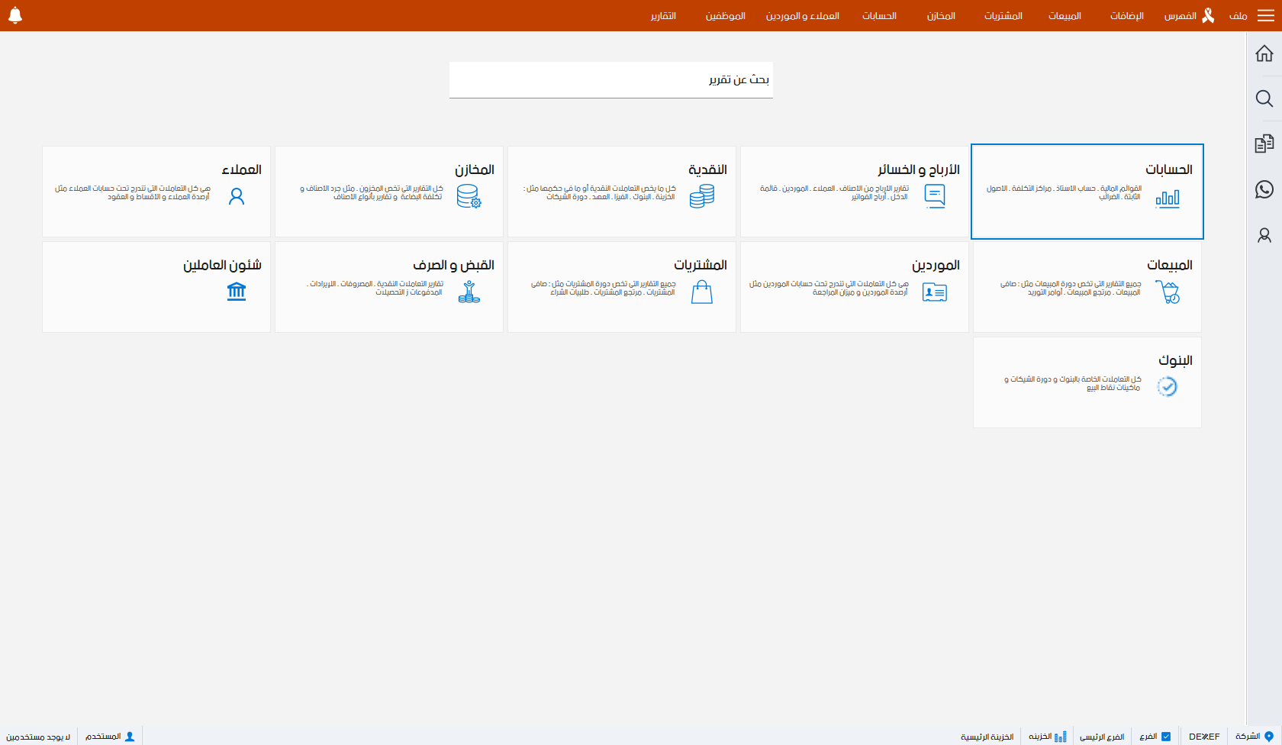The width and height of the screenshot is (1282, 745).
Task: Expand the الموظفين menu in top bar
Action: point(725,16)
